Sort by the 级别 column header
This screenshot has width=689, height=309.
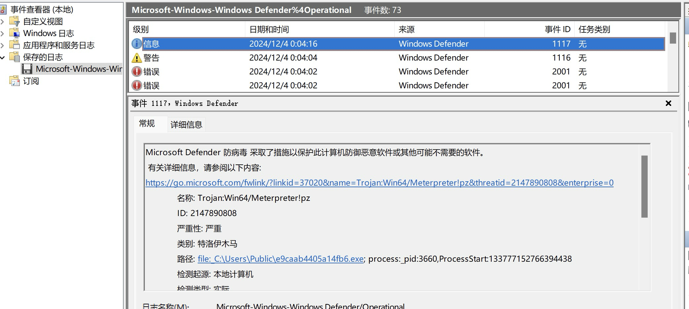point(187,29)
